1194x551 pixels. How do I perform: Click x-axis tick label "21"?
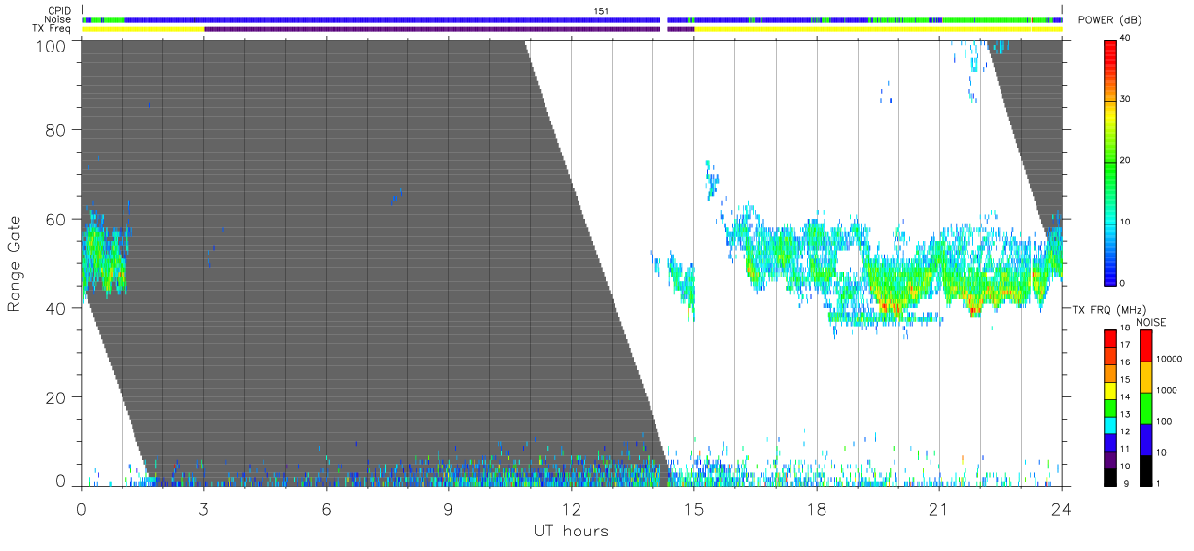point(938,509)
